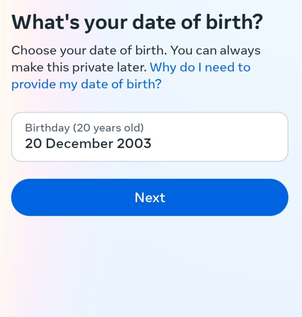Click the day '20' in the date value
This screenshot has height=317, width=302.
tap(33, 144)
